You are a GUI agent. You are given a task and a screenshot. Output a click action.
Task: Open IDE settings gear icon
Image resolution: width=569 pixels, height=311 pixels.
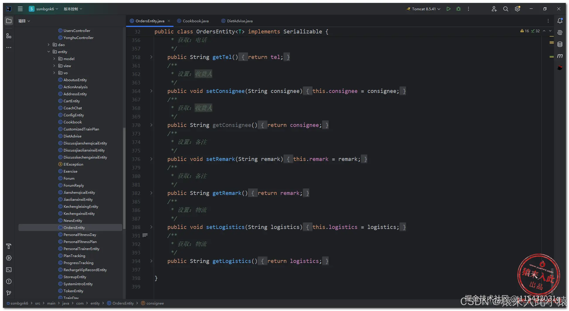(x=517, y=9)
